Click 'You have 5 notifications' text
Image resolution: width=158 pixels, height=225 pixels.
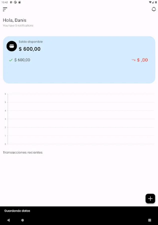point(18,25)
